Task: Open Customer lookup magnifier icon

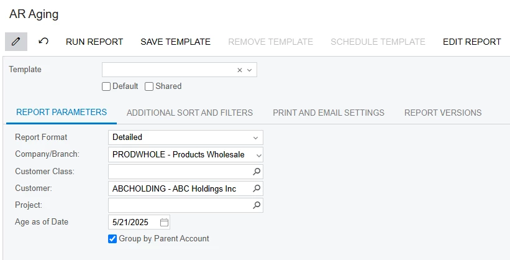Action: (x=257, y=188)
